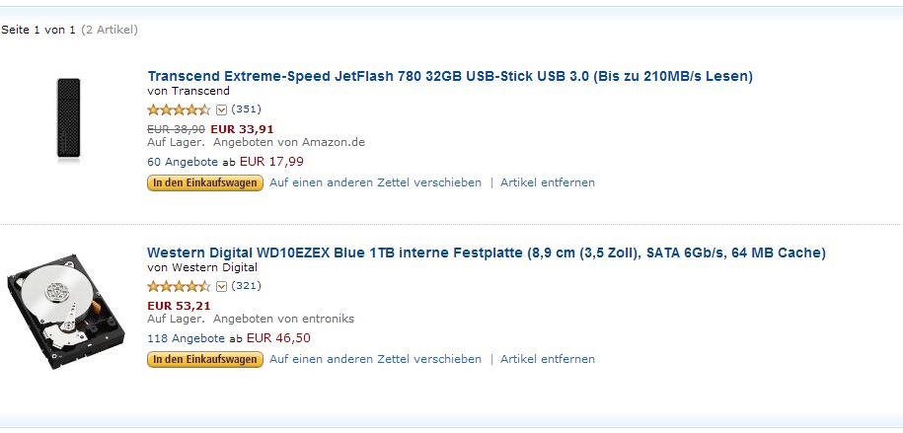Expand rating dropdown arrow for Western Digital drive
This screenshot has height=433, width=903.
click(x=221, y=286)
